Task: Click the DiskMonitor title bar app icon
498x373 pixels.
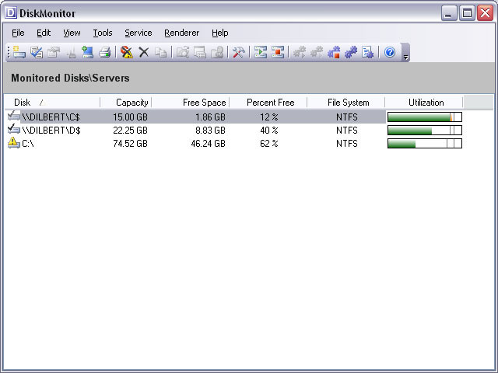Action: (11, 13)
